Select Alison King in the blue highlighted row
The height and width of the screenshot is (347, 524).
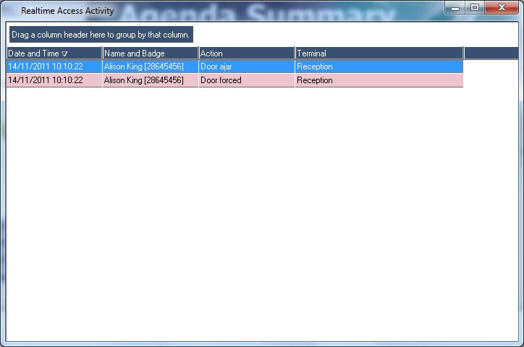tap(143, 67)
